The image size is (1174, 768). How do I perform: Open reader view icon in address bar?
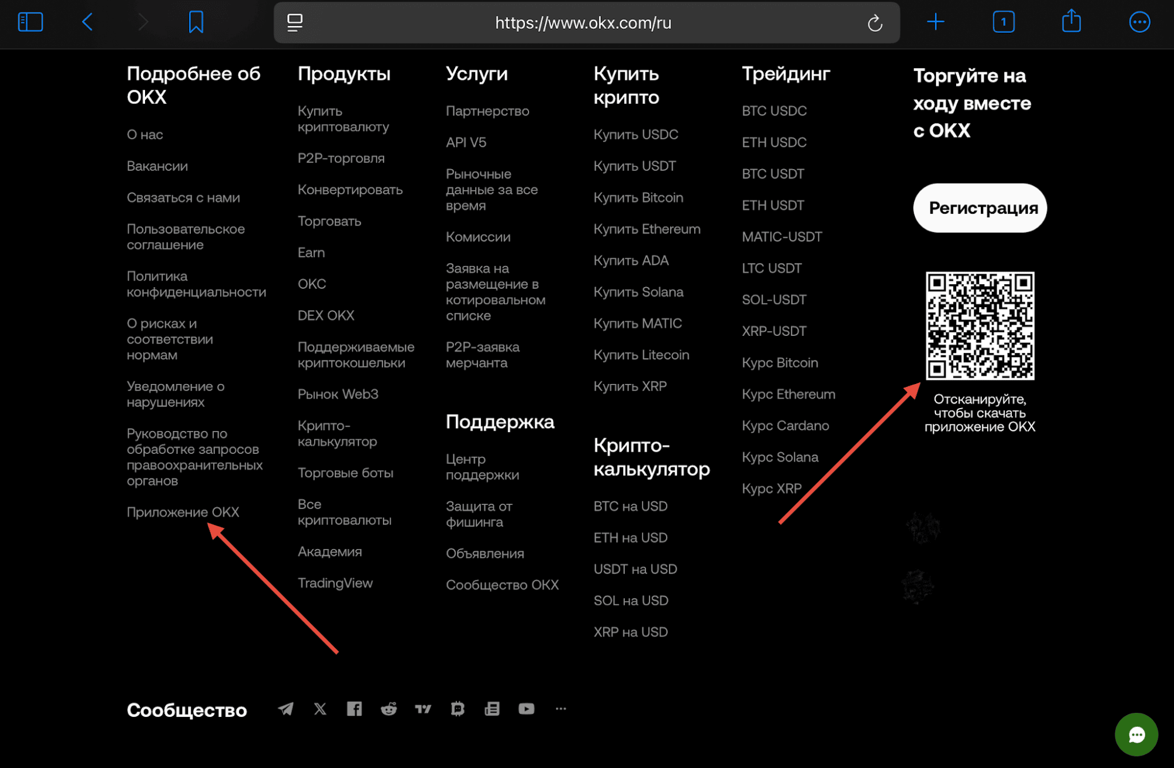tap(295, 22)
